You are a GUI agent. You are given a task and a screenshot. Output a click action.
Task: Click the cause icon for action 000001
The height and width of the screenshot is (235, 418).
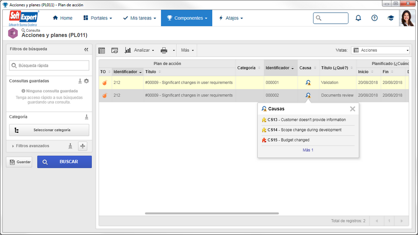tap(308, 83)
